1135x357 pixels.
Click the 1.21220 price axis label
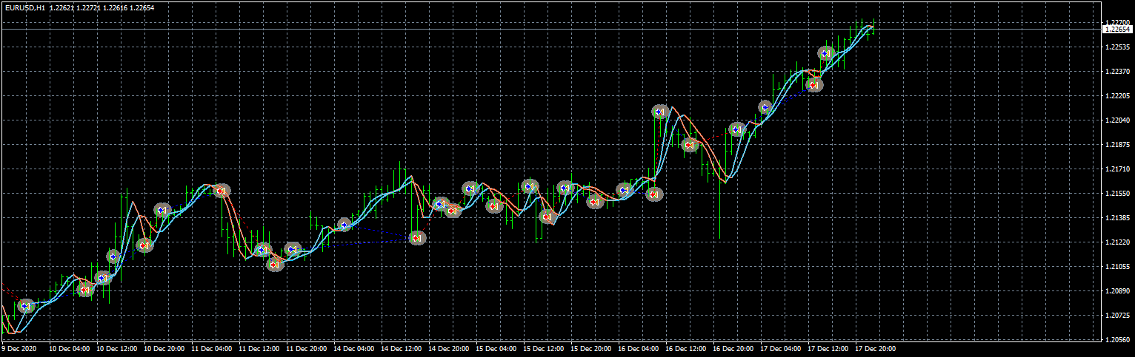coord(1116,242)
